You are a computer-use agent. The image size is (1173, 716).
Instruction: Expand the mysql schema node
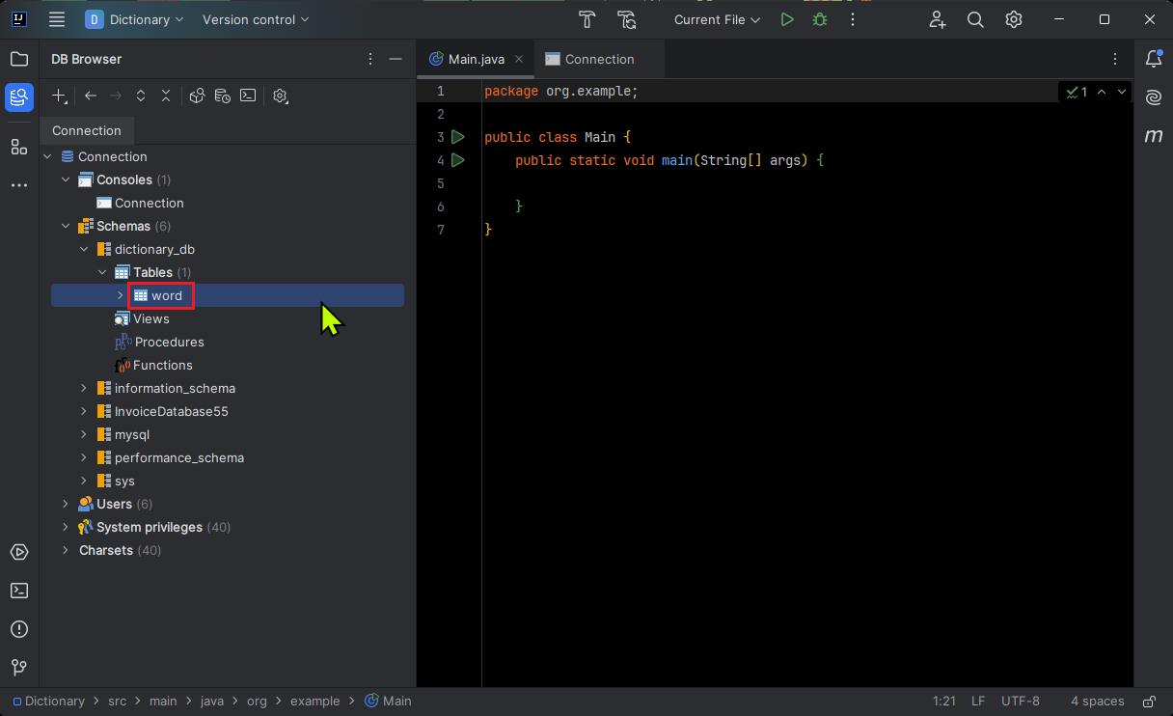(84, 434)
